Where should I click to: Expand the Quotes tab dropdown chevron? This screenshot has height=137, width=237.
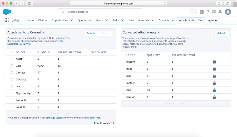click(x=90, y=20)
